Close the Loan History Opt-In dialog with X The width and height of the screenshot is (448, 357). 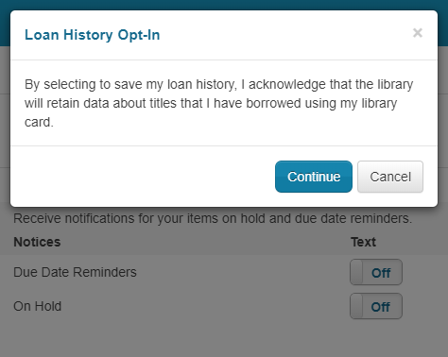point(418,33)
